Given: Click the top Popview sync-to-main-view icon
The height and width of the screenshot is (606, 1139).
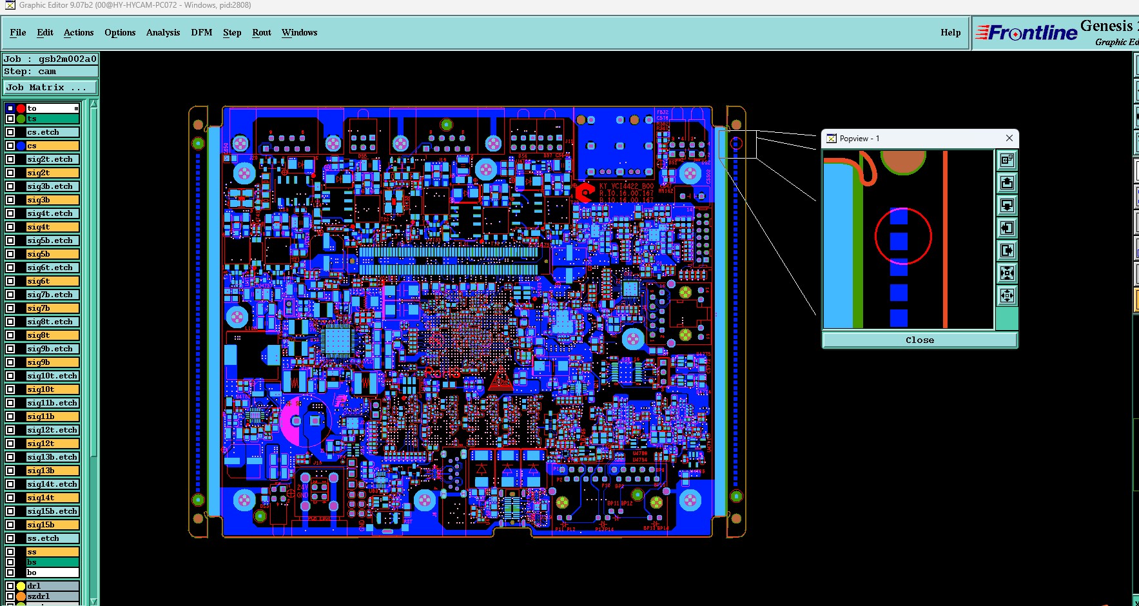Looking at the screenshot, I should pyautogui.click(x=1007, y=161).
